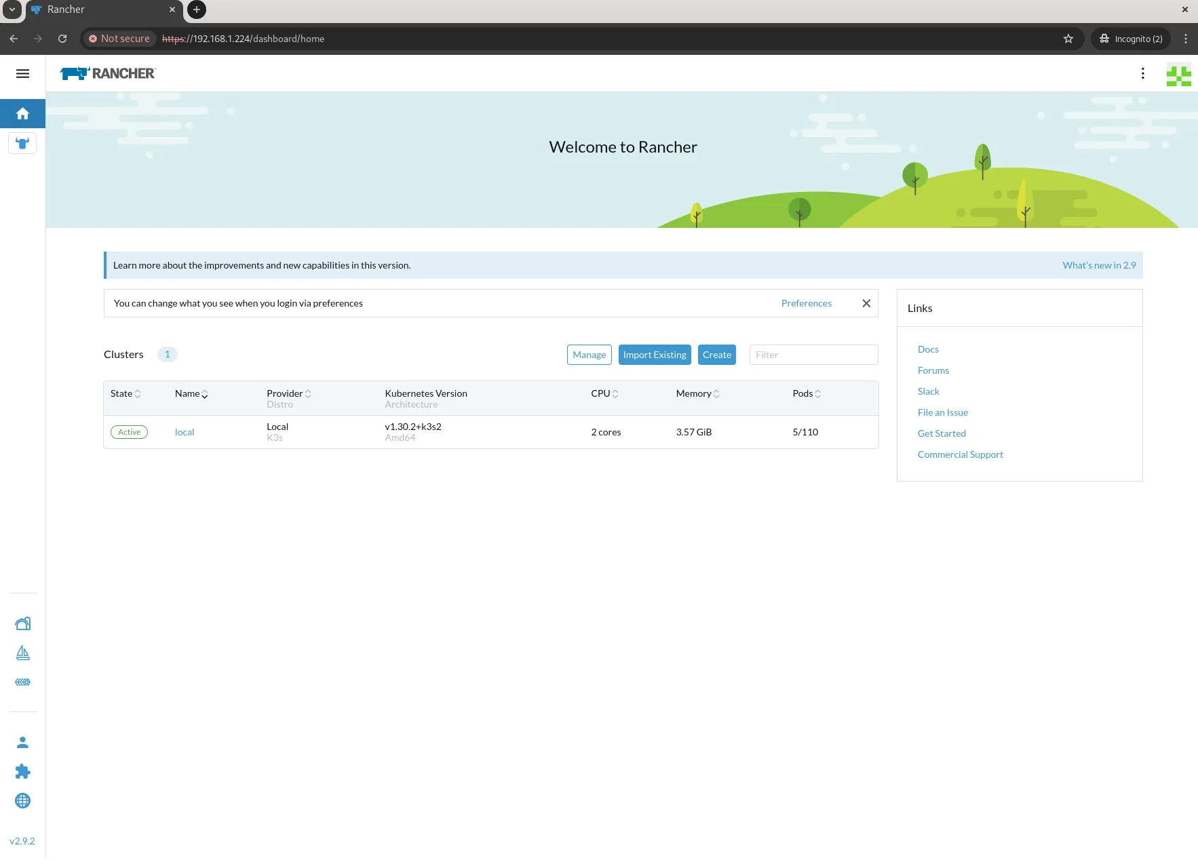Click the v1.30.2+k3s2 version cell
The height and width of the screenshot is (860, 1198).
(x=413, y=427)
